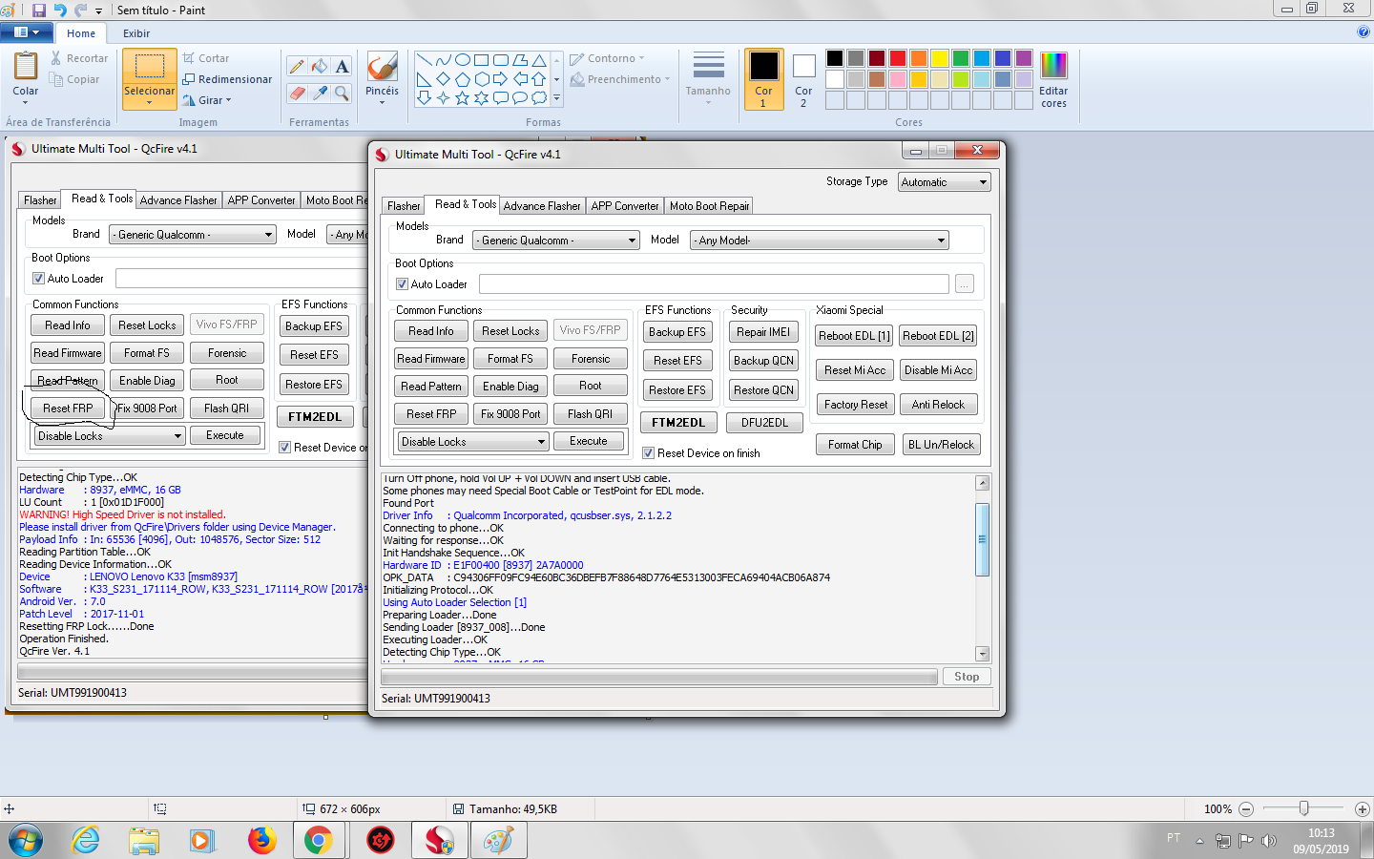1374x859 pixels.
Task: Click the Factory Reset button
Action: click(x=856, y=405)
